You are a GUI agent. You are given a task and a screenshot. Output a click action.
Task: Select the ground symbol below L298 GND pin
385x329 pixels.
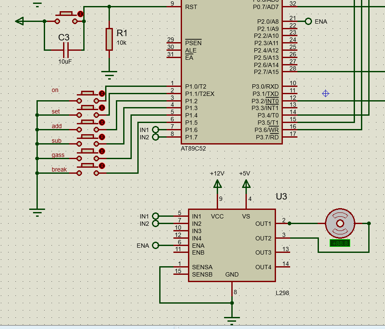[x=232, y=319]
